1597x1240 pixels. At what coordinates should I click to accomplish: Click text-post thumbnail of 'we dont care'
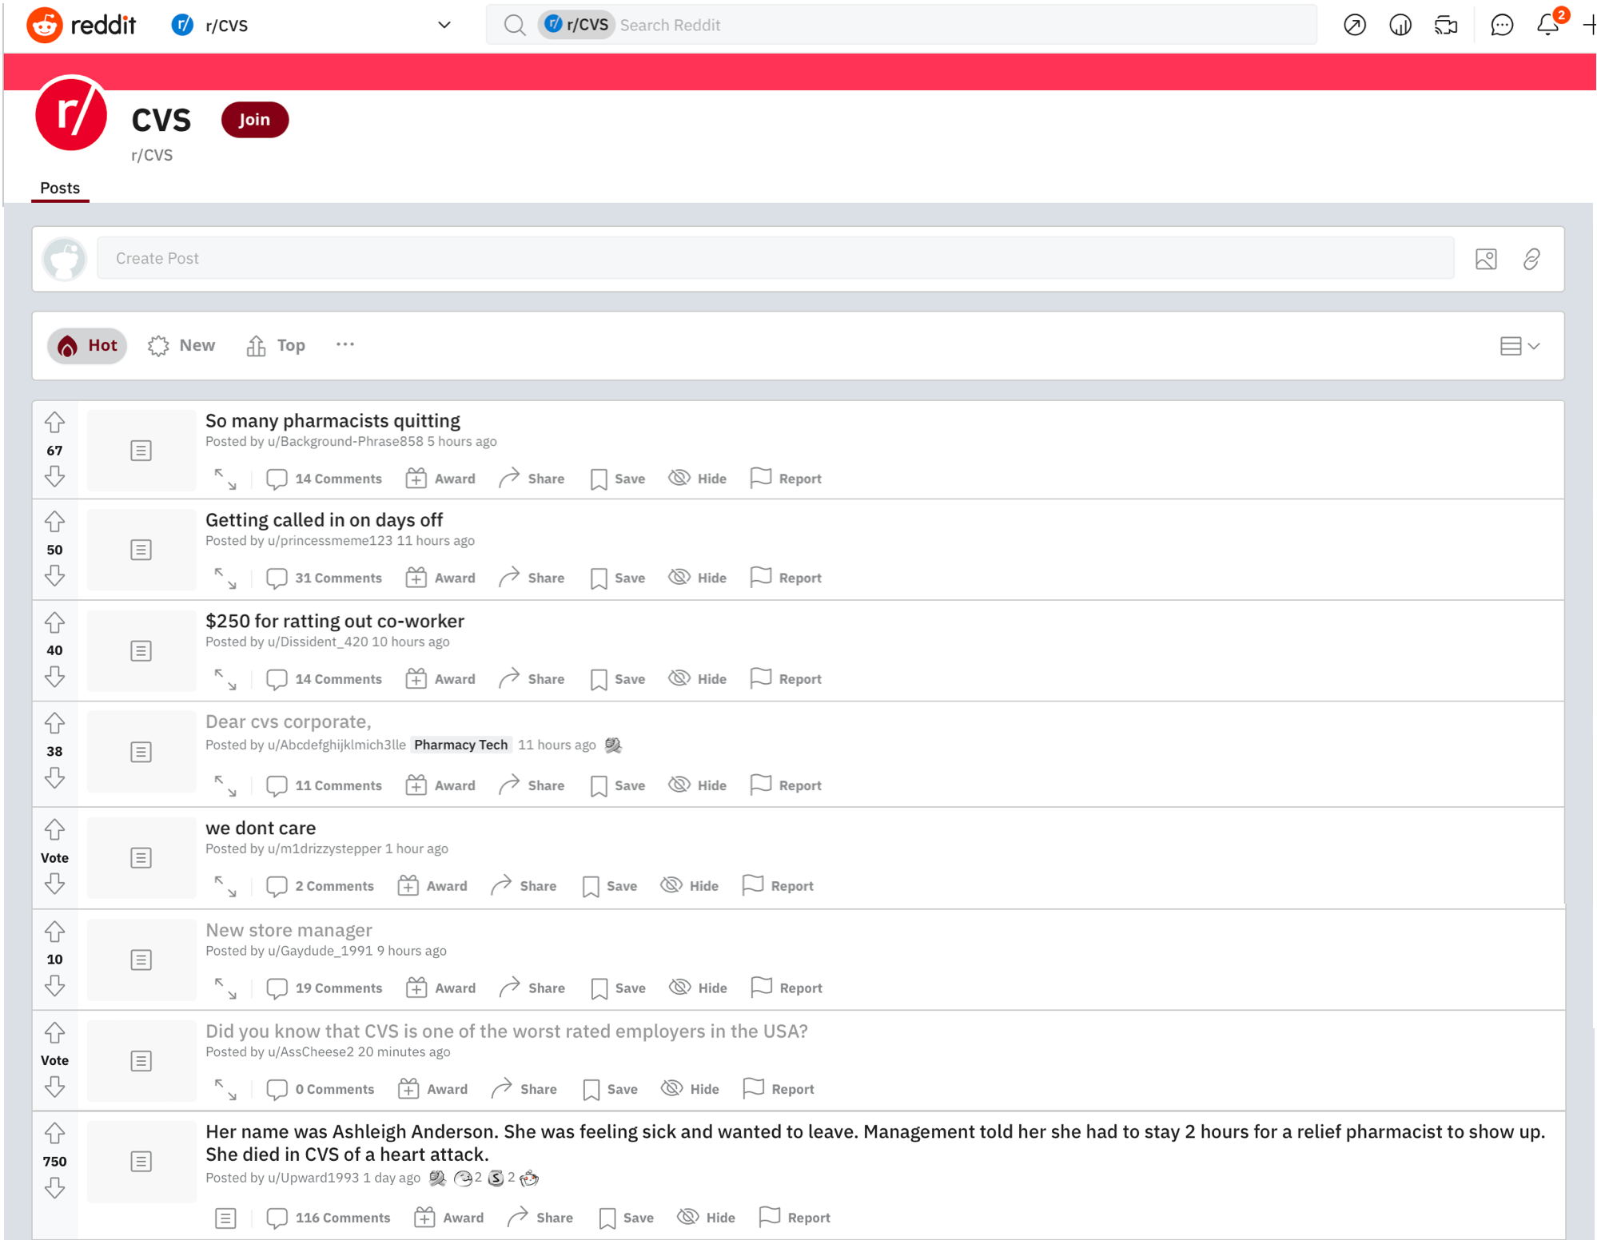click(141, 858)
